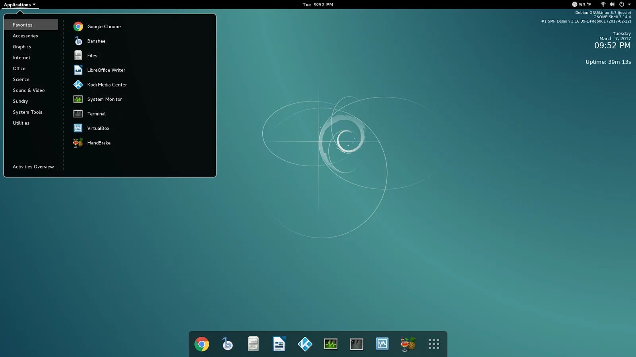Launch Google Chrome from the Favorites menu
This screenshot has width=636, height=357.
(104, 27)
